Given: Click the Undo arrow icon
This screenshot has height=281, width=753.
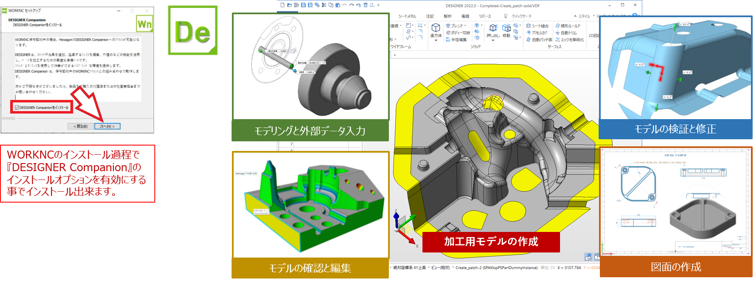Looking at the screenshot, I should pos(344,5).
